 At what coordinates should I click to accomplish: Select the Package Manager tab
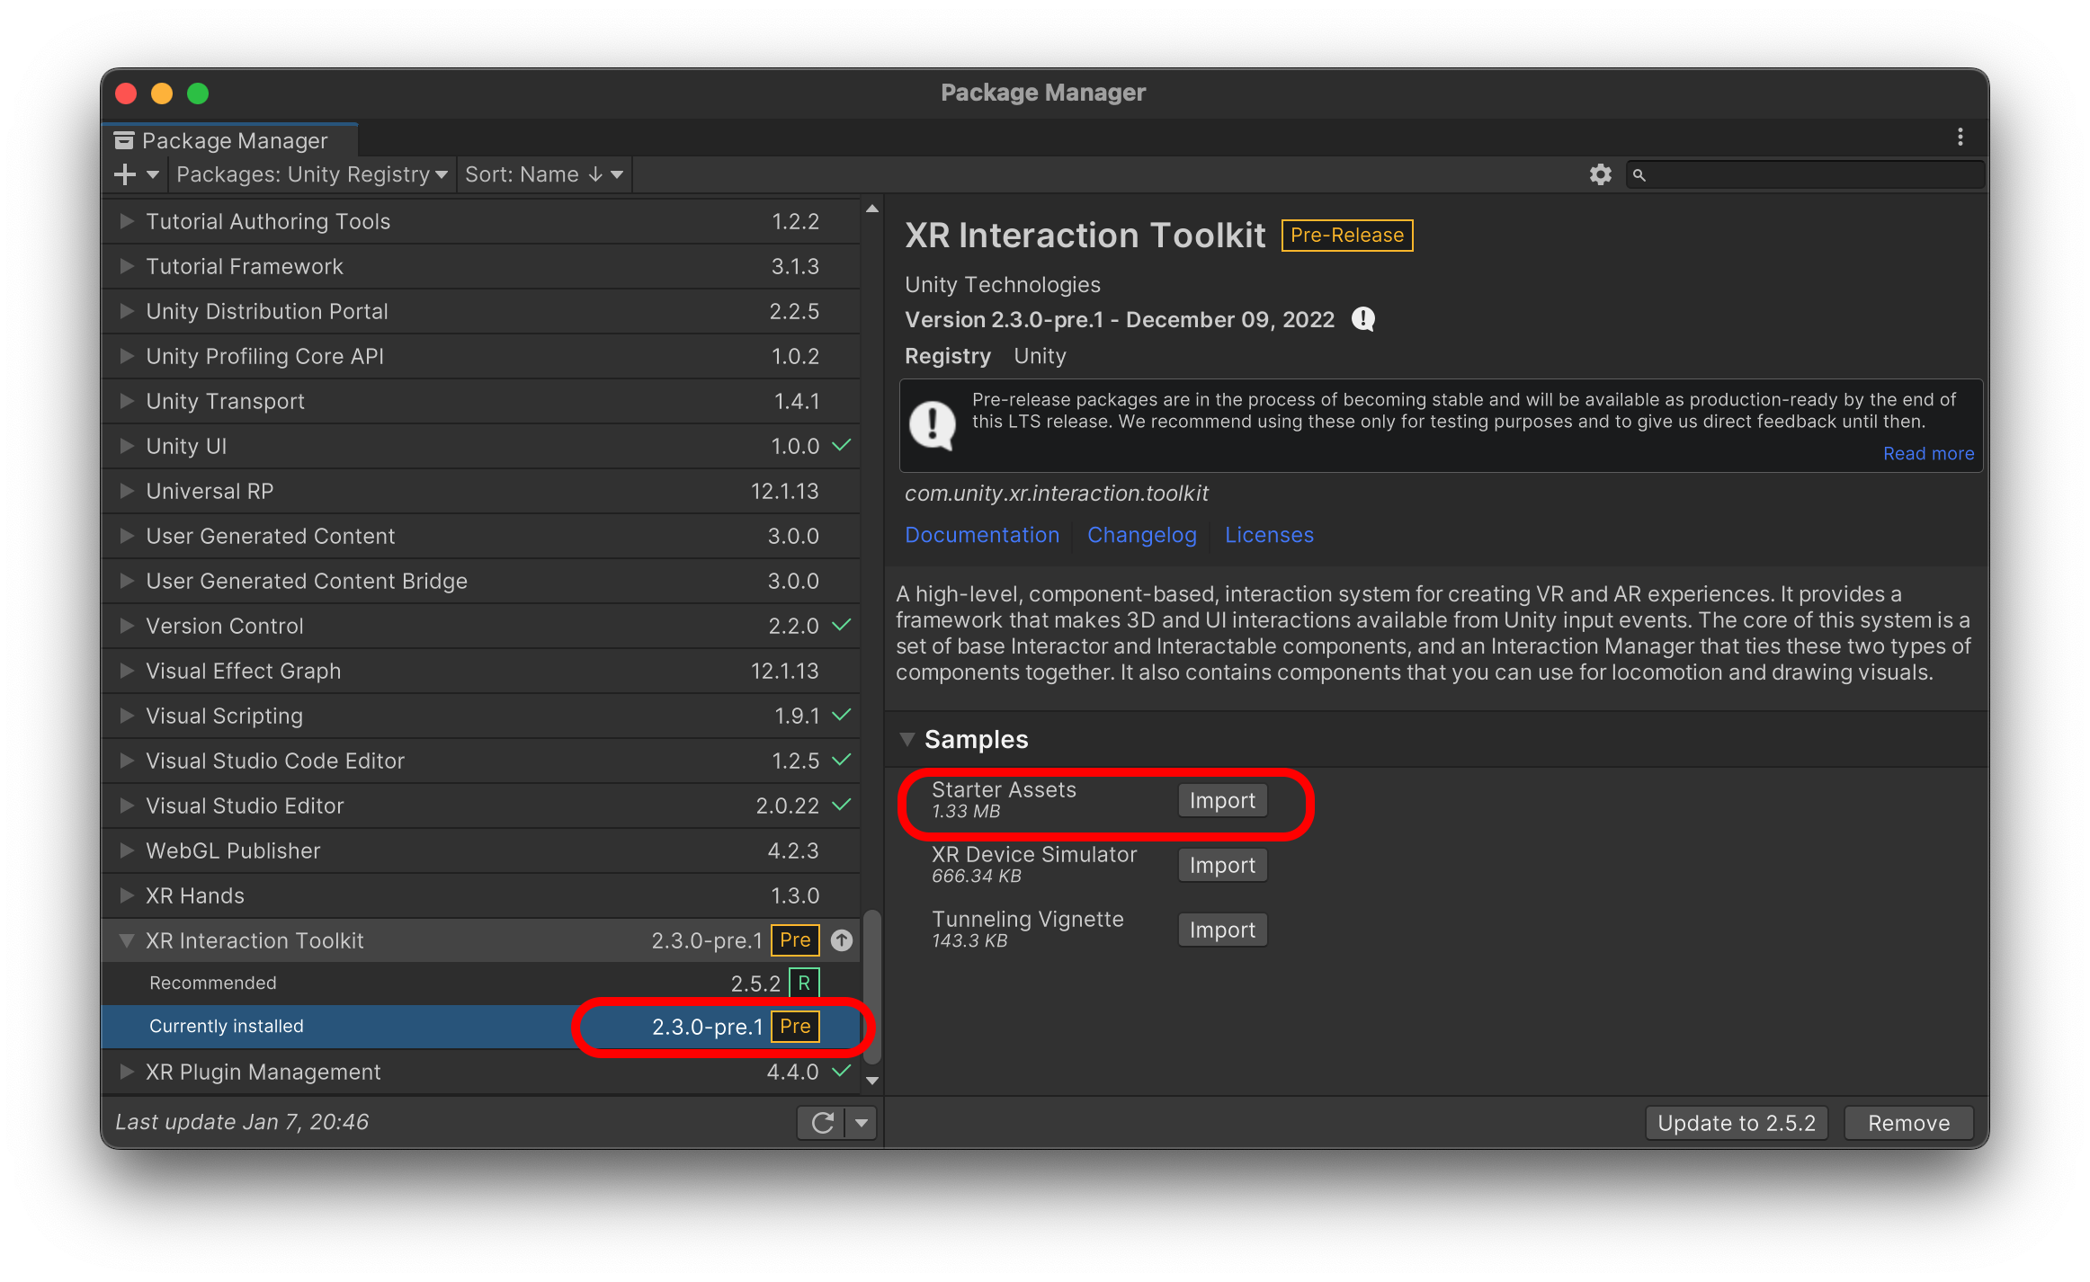tap(232, 141)
